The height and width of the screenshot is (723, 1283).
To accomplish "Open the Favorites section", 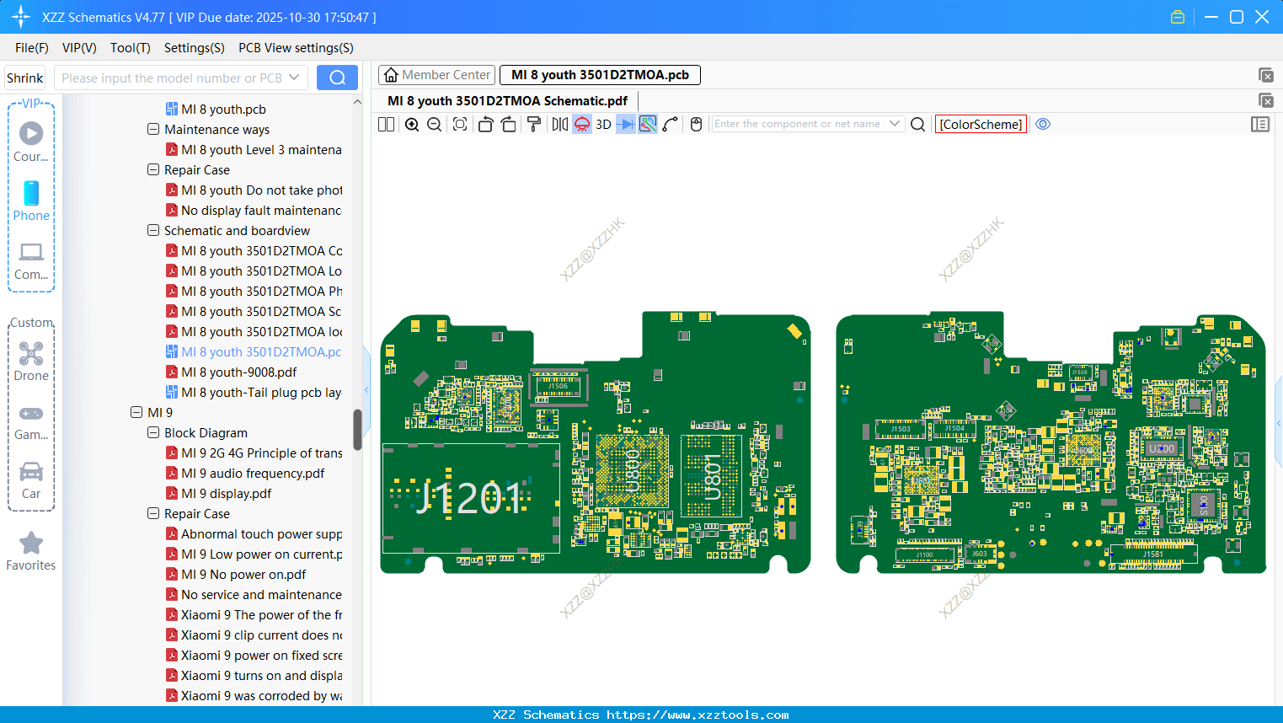I will coord(31,552).
